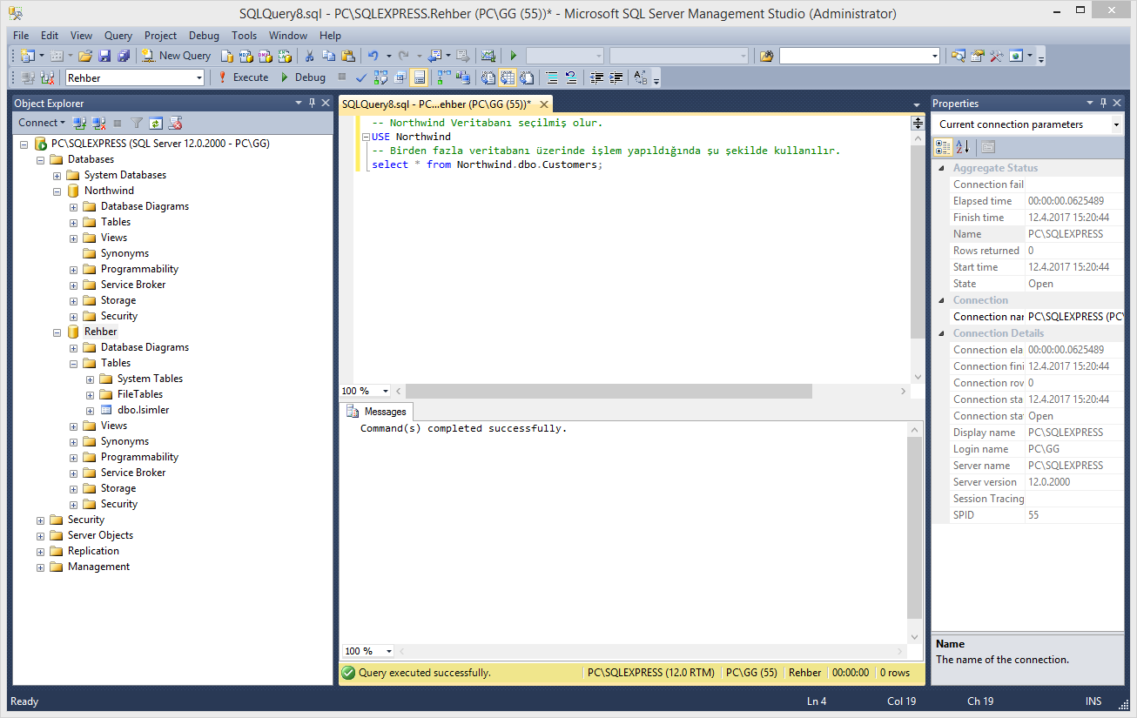This screenshot has width=1137, height=718.
Task: Open the Query menu
Action: coord(118,36)
